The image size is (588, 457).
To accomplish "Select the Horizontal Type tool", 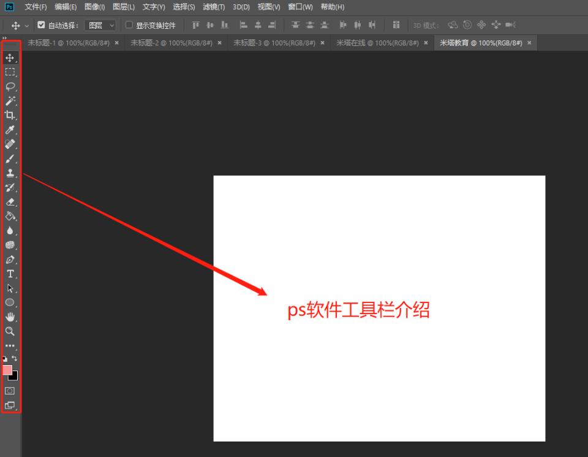I will click(10, 273).
